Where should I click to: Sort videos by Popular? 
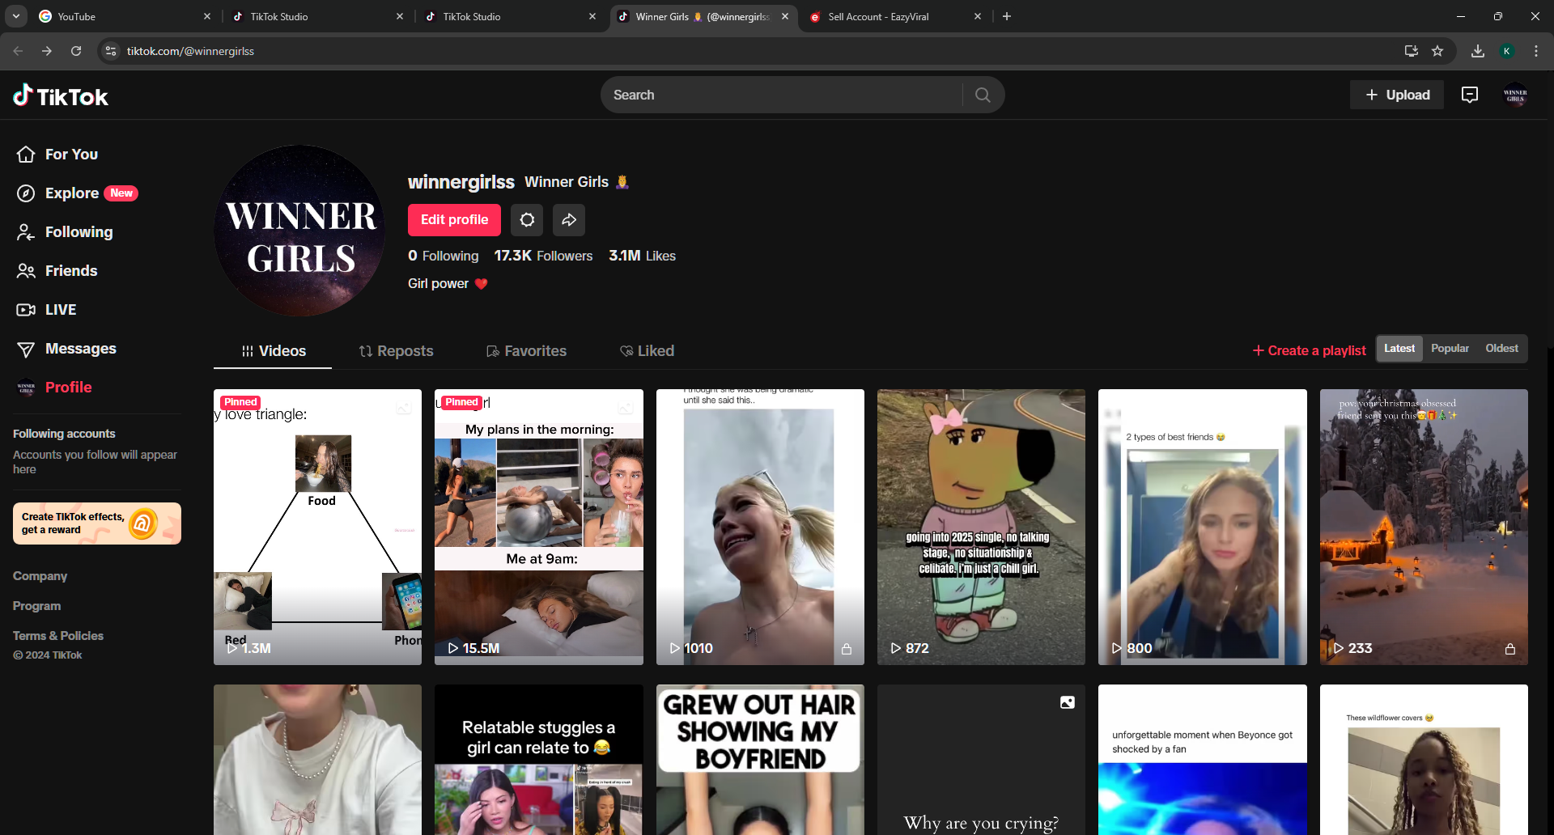(1450, 349)
